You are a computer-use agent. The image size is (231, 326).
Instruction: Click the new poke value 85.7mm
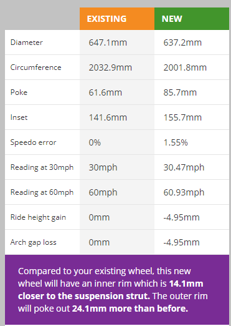point(180,92)
